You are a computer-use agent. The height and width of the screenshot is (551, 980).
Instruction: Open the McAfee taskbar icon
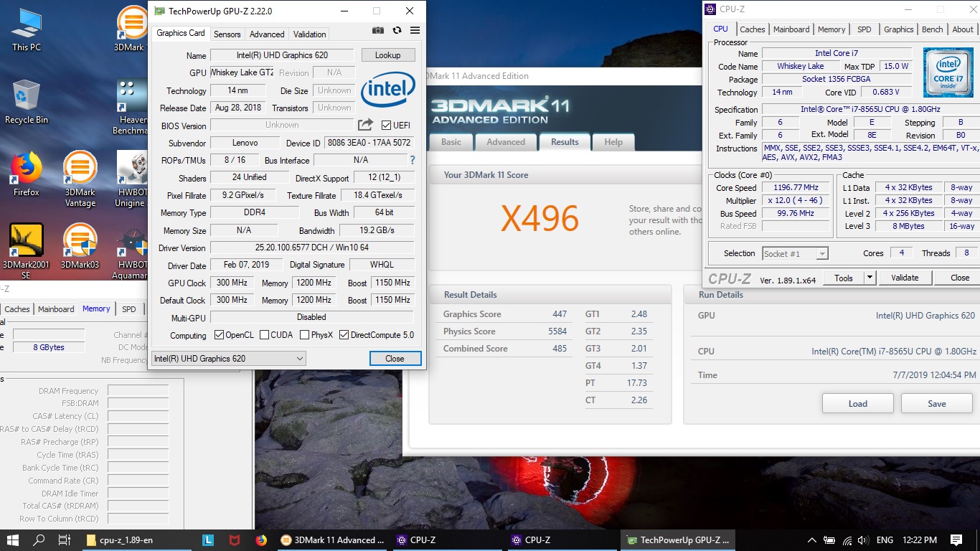(x=234, y=540)
